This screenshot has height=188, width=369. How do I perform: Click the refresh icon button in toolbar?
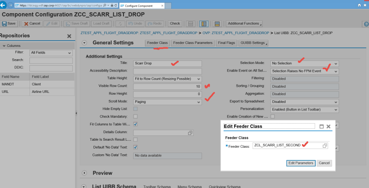click(x=120, y=24)
